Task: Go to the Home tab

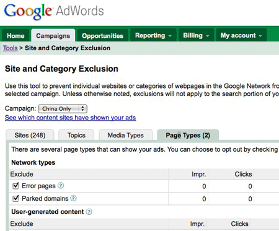Action: 15,36
